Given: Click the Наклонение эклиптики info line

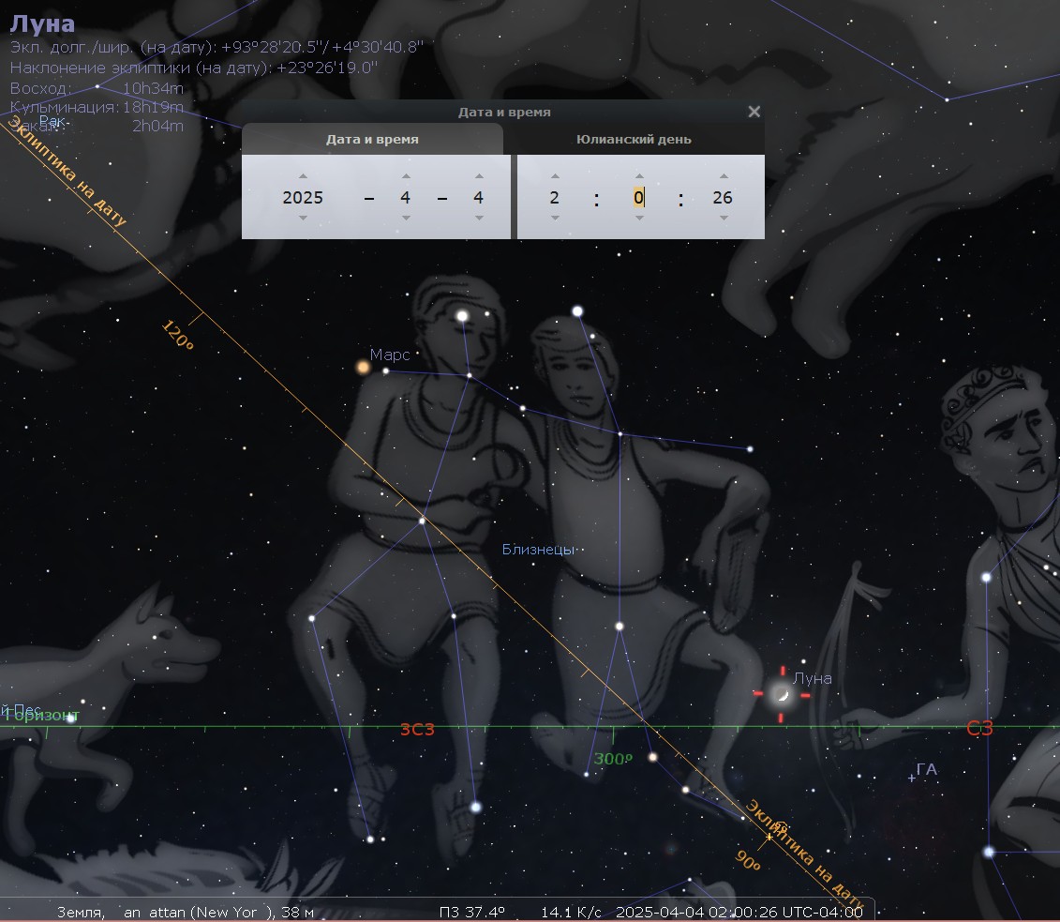Looking at the screenshot, I should (194, 68).
